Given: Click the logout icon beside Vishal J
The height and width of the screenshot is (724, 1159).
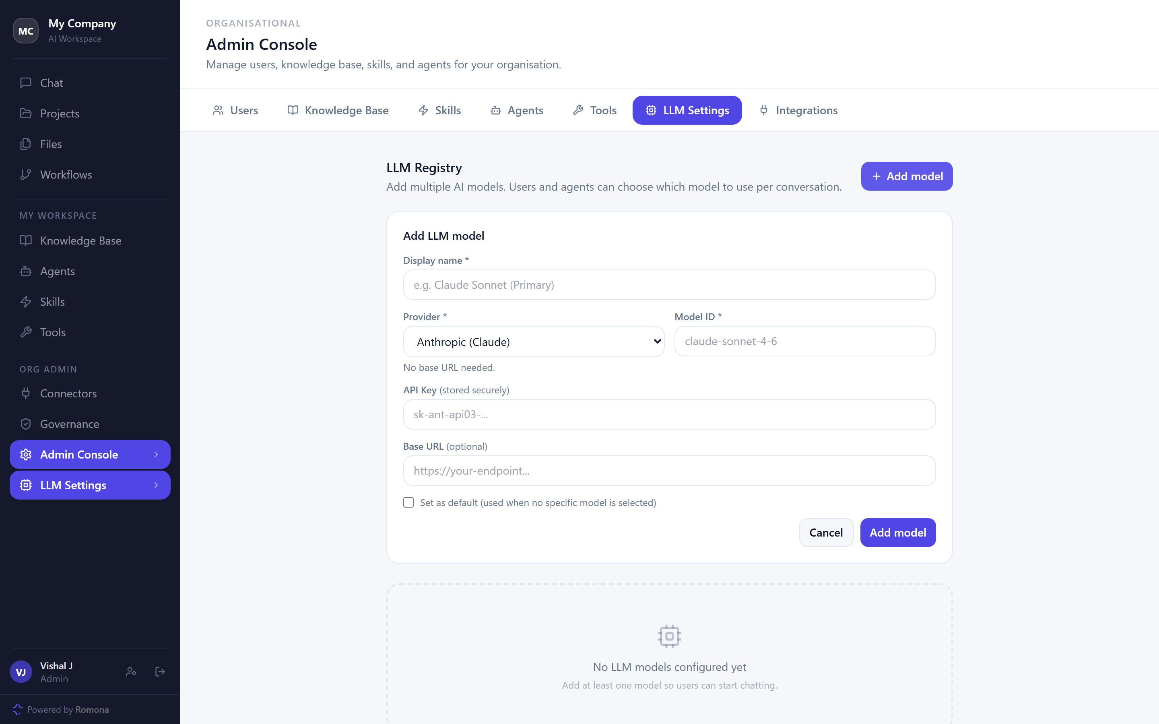Looking at the screenshot, I should tap(160, 672).
